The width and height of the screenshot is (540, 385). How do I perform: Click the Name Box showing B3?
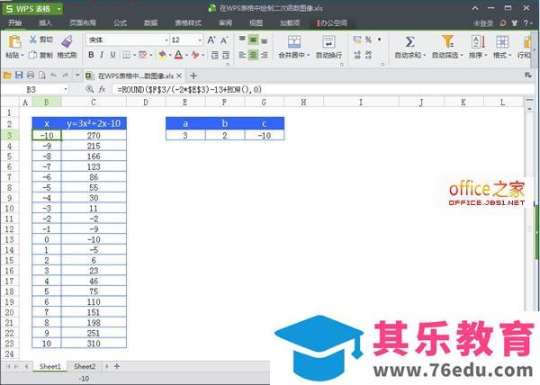point(31,89)
